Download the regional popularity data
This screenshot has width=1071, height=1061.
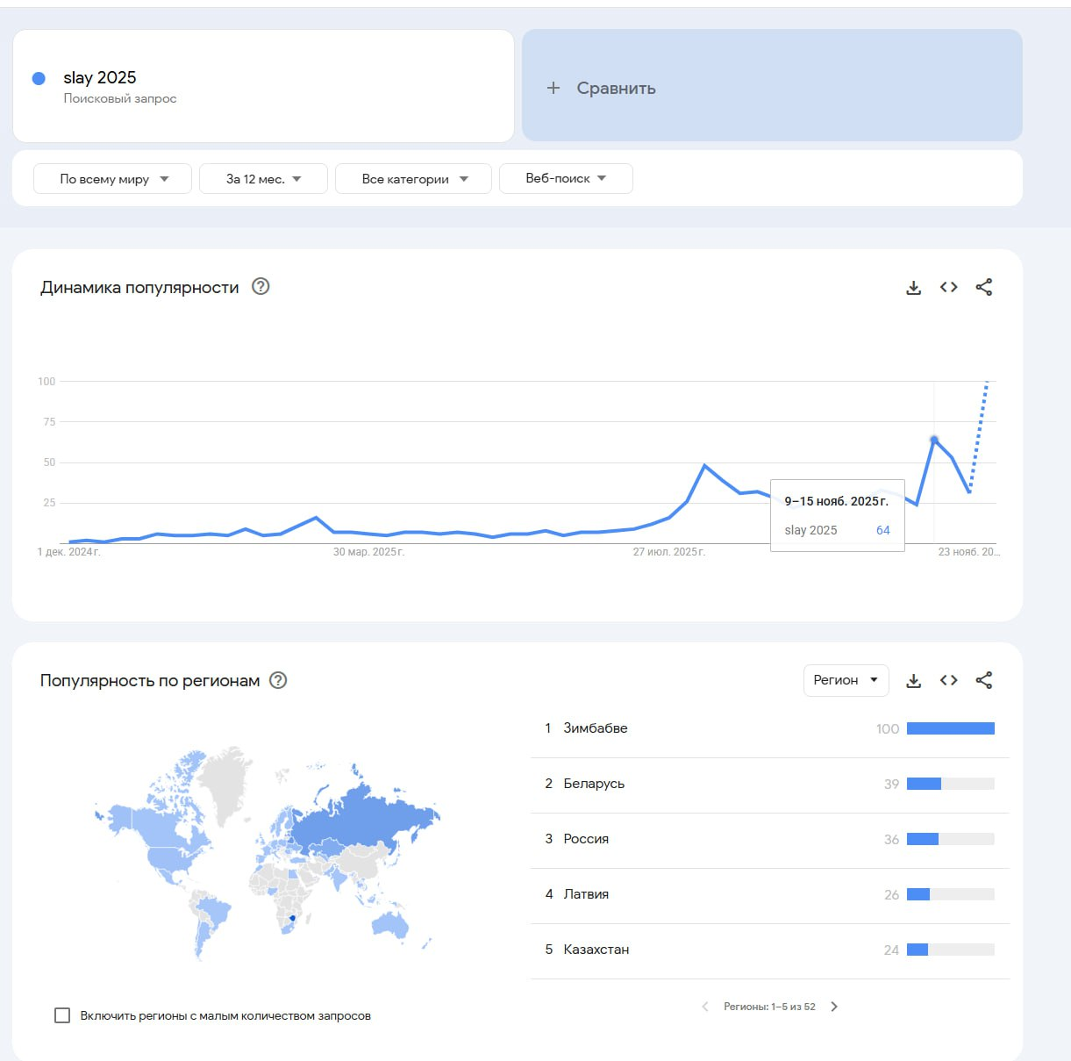pyautogui.click(x=913, y=681)
